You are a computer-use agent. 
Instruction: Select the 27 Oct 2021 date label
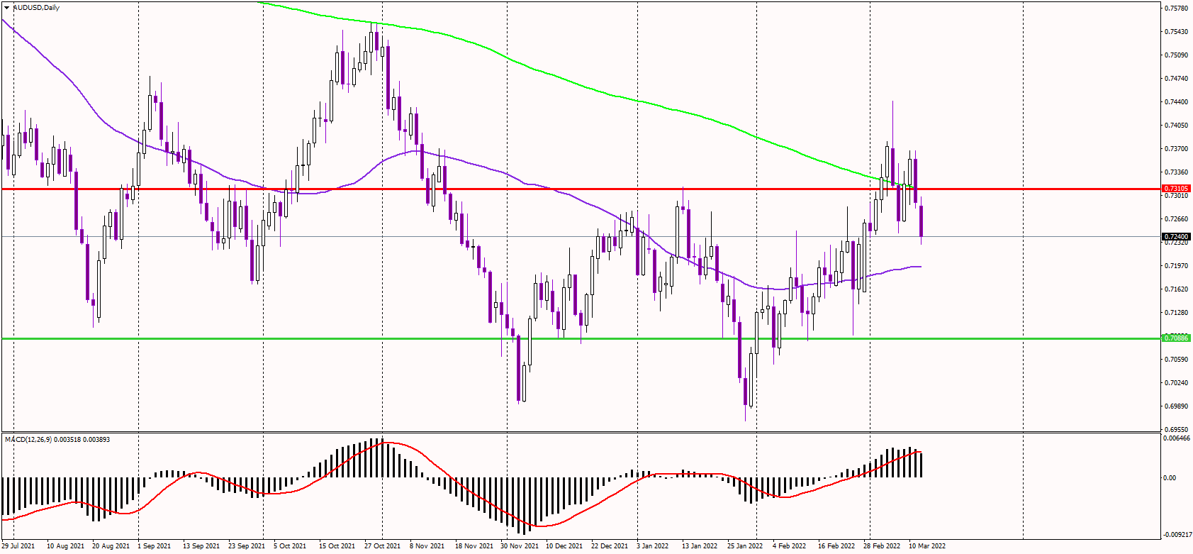point(383,546)
